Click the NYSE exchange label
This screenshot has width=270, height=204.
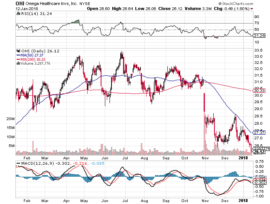pyautogui.click(x=84, y=3)
